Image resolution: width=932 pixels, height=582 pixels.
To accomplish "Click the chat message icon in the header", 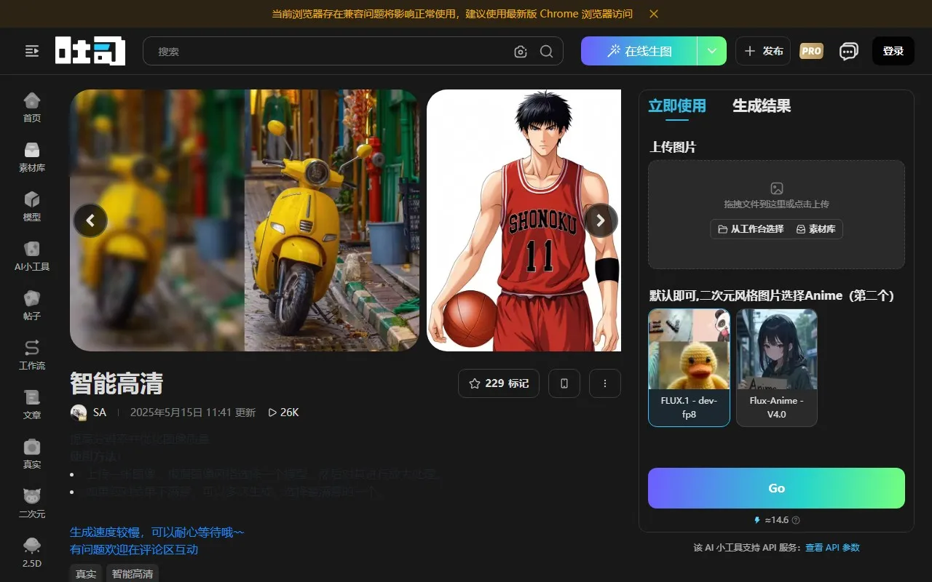I will pyautogui.click(x=848, y=51).
